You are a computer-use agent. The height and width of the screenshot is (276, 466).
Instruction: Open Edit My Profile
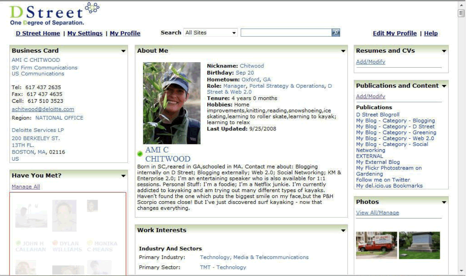point(395,34)
